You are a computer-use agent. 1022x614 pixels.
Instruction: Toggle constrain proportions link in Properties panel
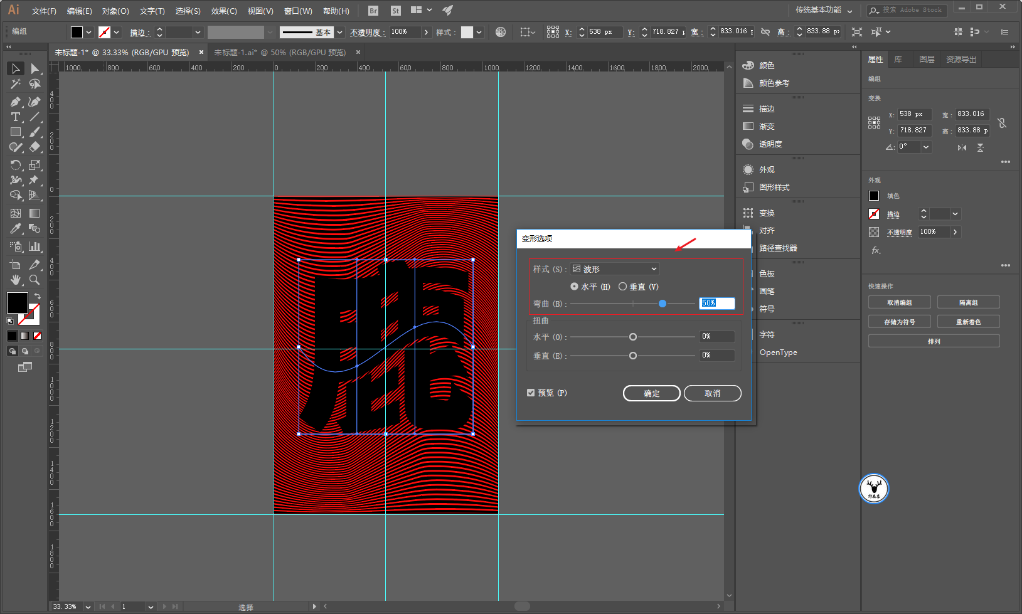[1002, 123]
